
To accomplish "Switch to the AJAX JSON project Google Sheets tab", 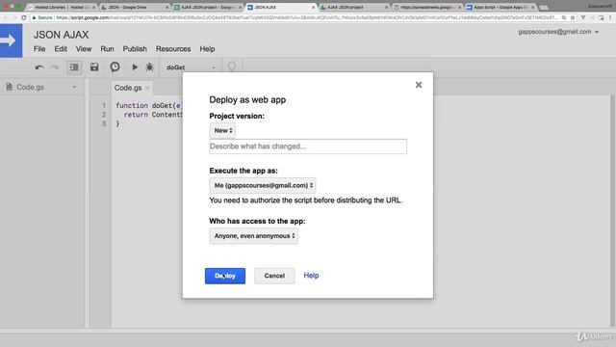I will pyautogui.click(x=208, y=7).
